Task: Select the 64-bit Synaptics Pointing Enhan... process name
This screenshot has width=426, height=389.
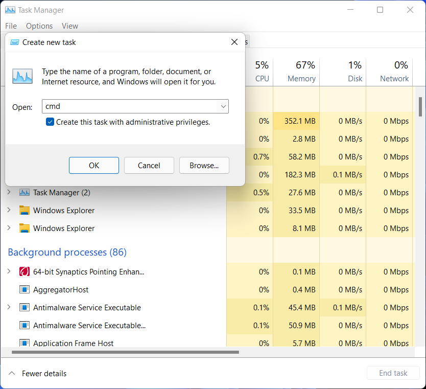Action: coord(88,272)
